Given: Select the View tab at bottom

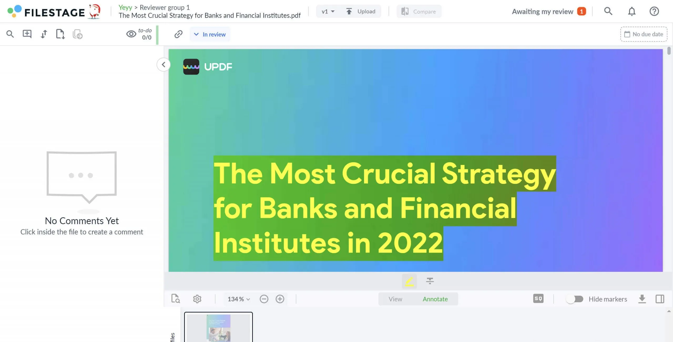Looking at the screenshot, I should click(395, 299).
